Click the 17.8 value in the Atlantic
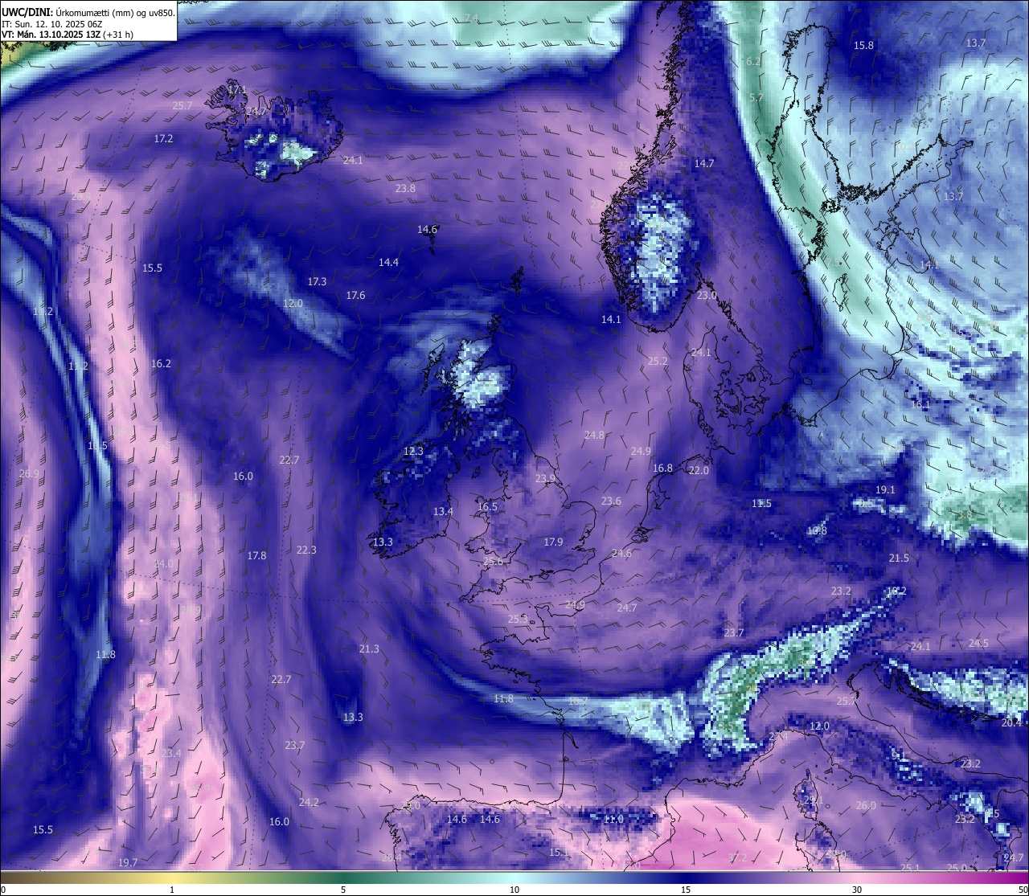The height and width of the screenshot is (896, 1029). [256, 556]
